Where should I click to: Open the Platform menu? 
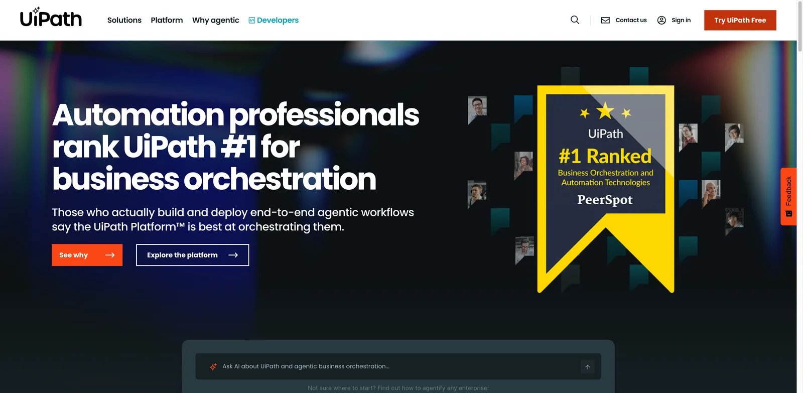coord(167,20)
